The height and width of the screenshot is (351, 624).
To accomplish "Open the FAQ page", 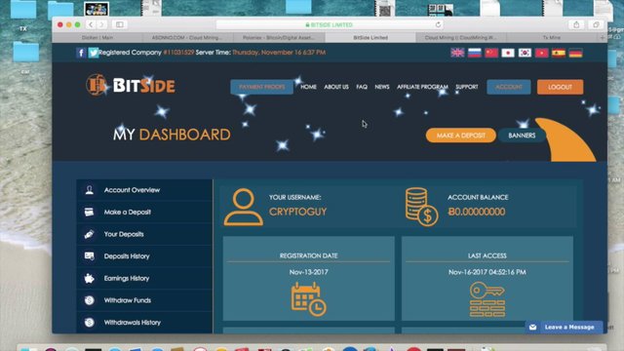I will pyautogui.click(x=362, y=87).
